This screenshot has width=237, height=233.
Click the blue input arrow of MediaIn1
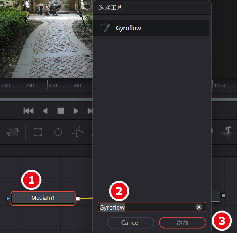click(8, 199)
